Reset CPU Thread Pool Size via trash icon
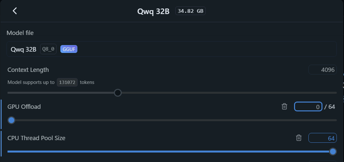This screenshot has height=162, width=344. tap(299, 138)
